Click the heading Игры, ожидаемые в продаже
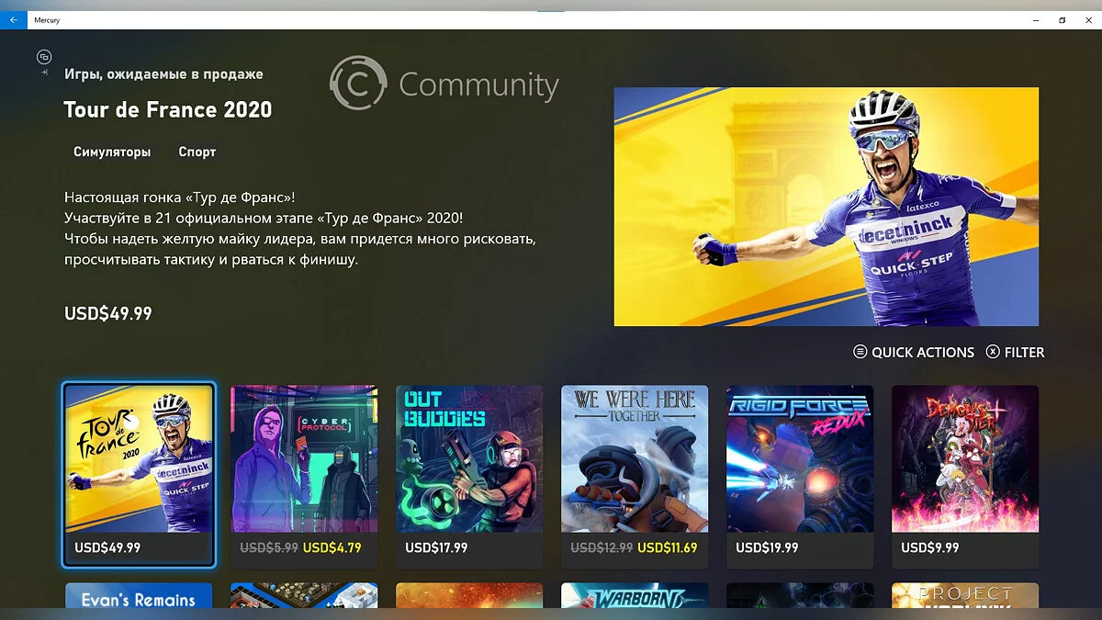1102x620 pixels. [x=163, y=74]
